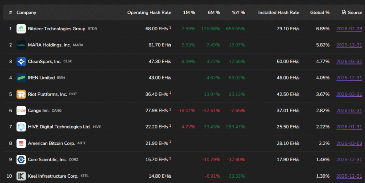Sort table by 6M % column
The height and width of the screenshot is (183, 365).
[214, 12]
